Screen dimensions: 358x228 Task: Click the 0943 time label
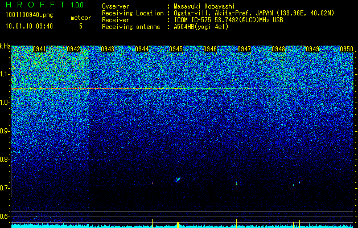tap(108, 49)
